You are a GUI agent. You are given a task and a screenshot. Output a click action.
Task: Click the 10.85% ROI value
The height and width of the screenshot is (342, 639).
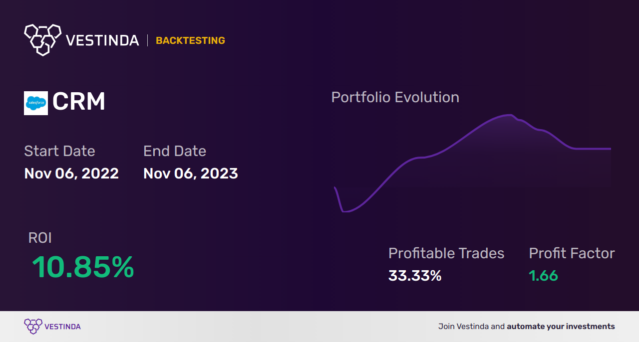[83, 267]
